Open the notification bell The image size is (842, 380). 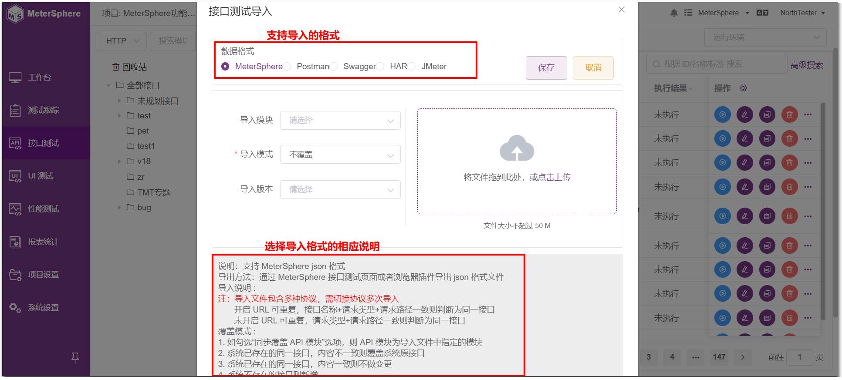(x=674, y=13)
